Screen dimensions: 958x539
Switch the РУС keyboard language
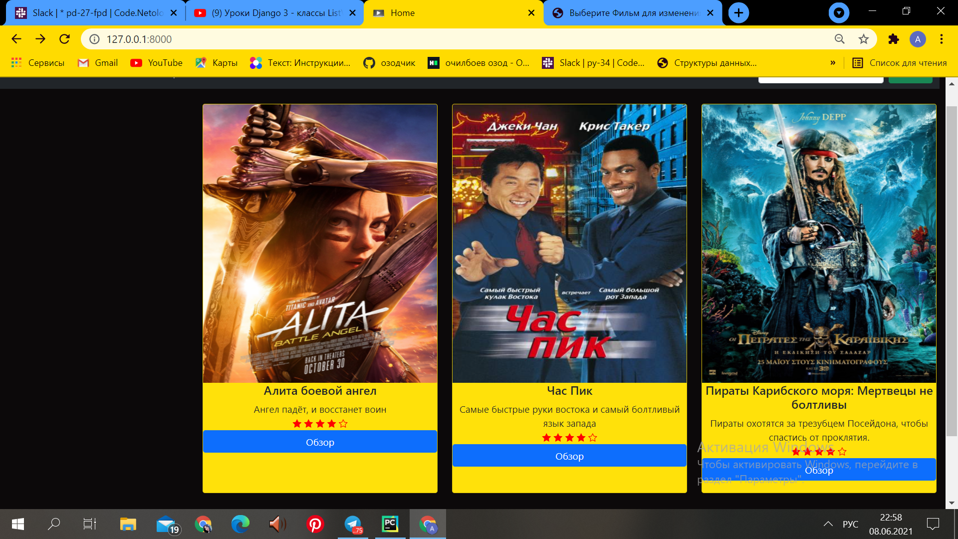(850, 524)
